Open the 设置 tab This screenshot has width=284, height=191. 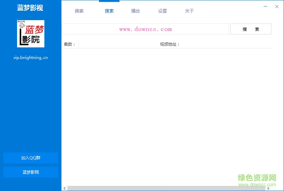tap(162, 11)
